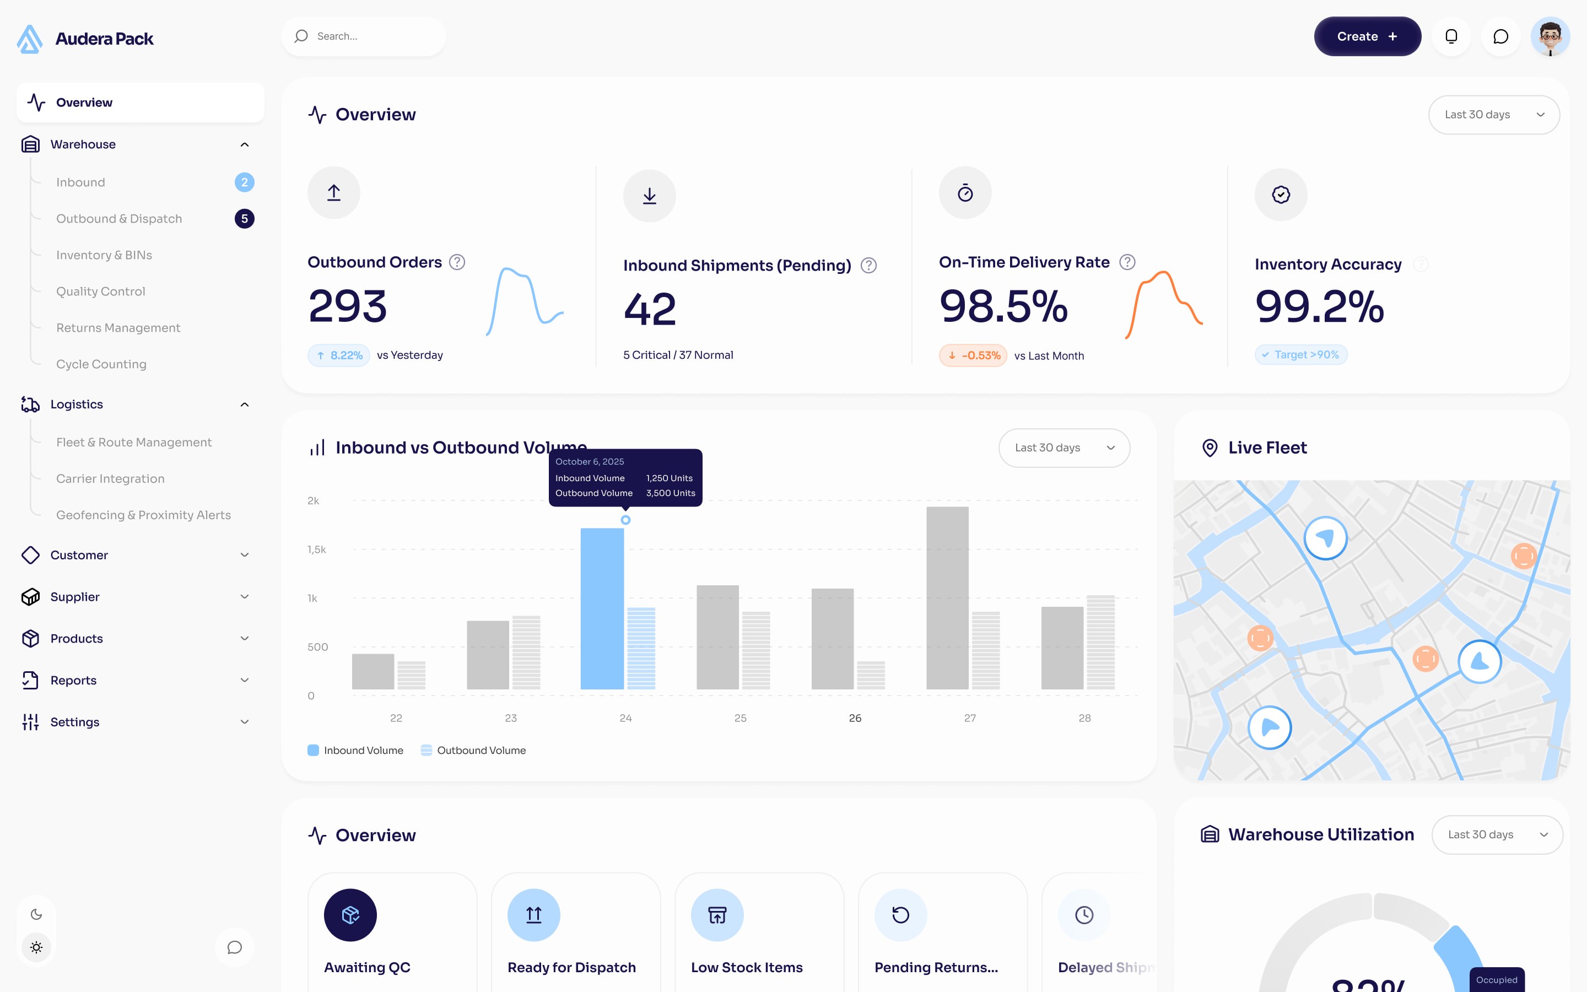Click the inbound download arrow icon
The width and height of the screenshot is (1587, 992).
(x=649, y=196)
